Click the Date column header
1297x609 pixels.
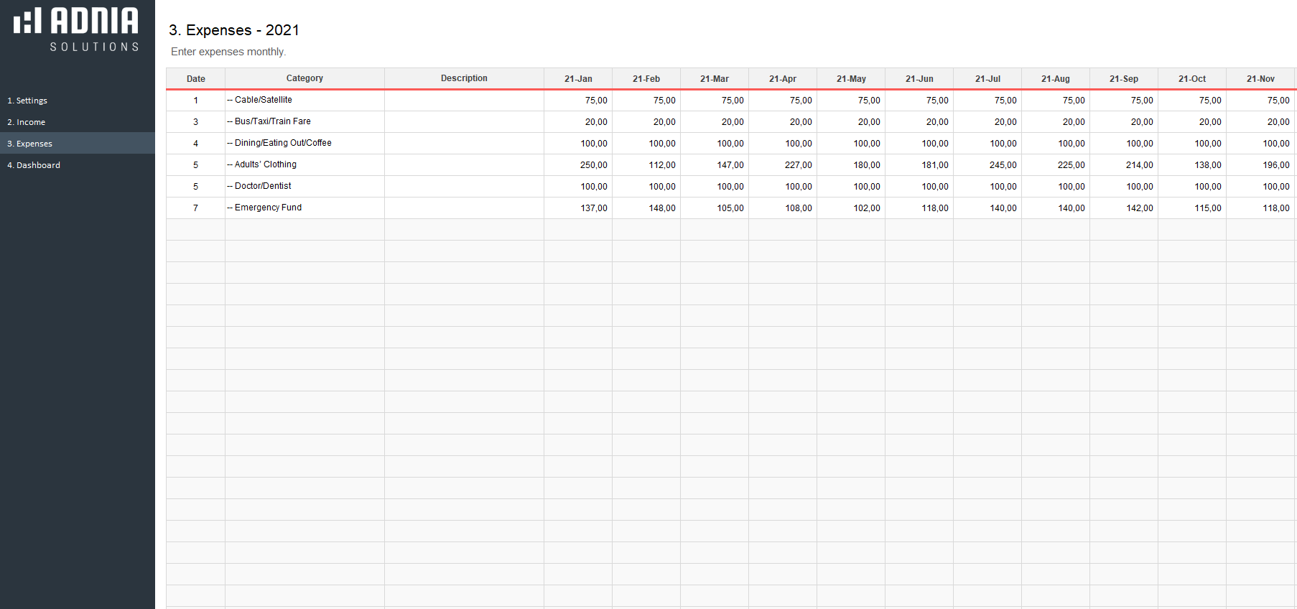point(195,79)
